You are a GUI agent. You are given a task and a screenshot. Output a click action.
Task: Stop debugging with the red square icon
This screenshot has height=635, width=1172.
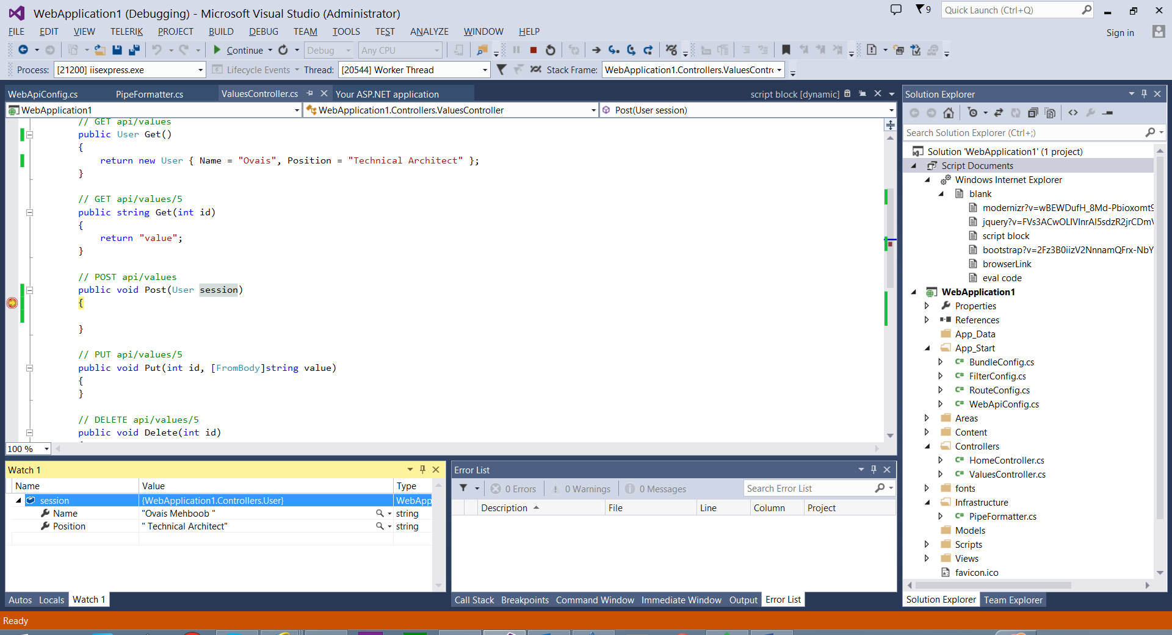(534, 50)
